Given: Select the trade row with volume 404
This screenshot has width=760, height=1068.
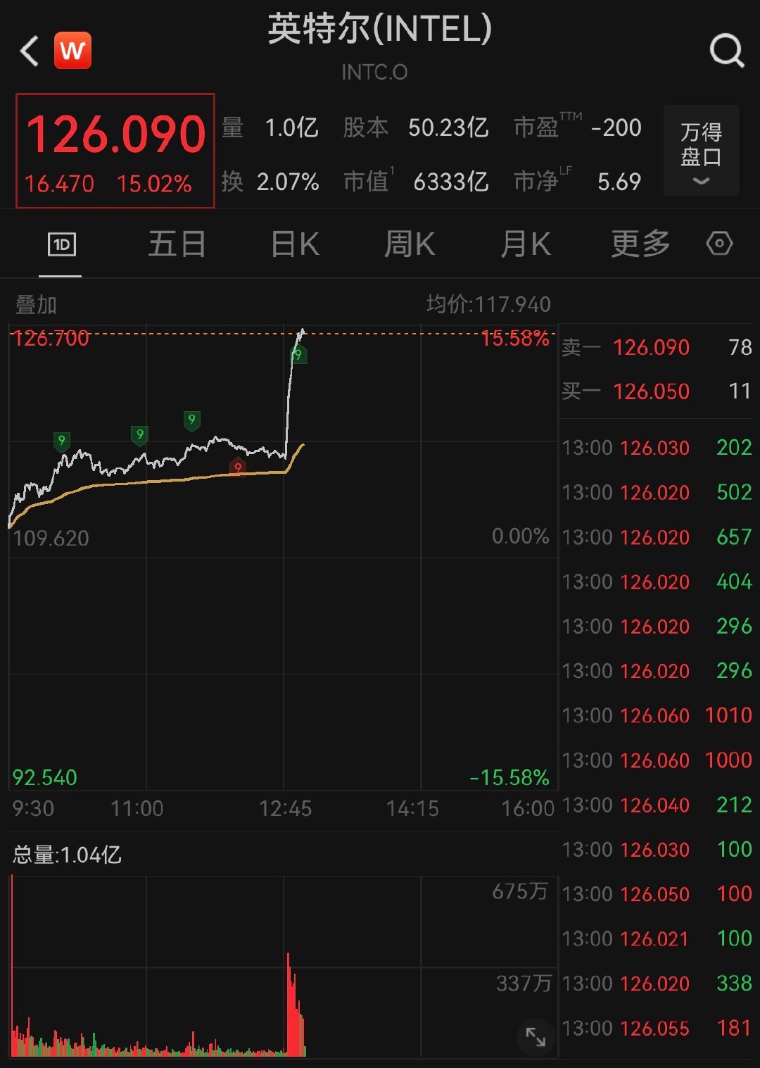Looking at the screenshot, I should click(x=657, y=582).
